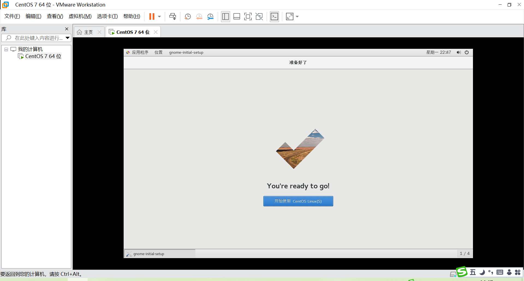Toggle the punctuation mode icon
This screenshot has width=524, height=281.
491,272
